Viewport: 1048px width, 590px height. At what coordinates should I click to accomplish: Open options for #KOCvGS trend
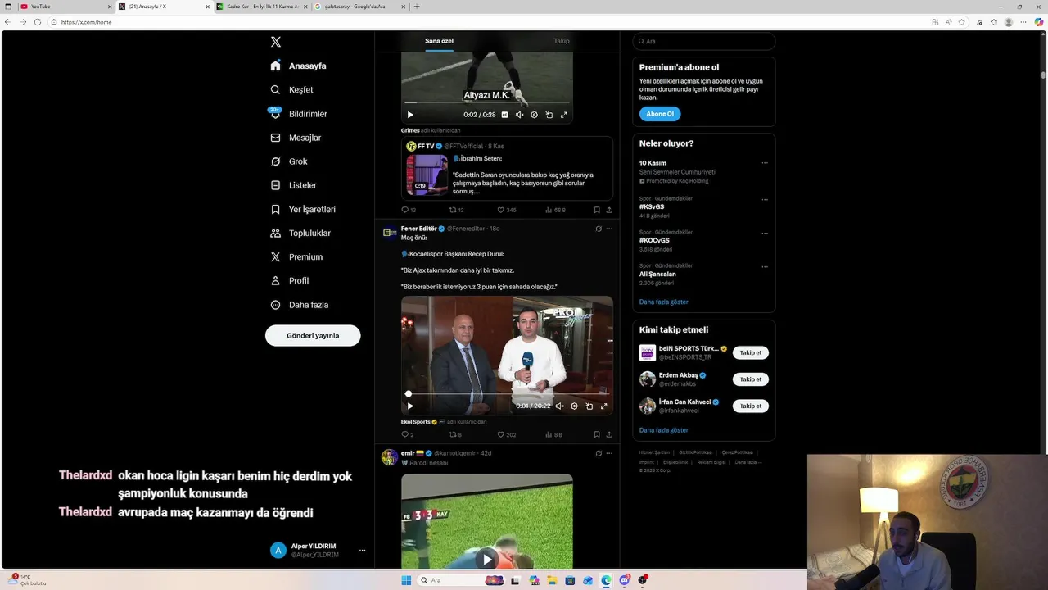[765, 233]
